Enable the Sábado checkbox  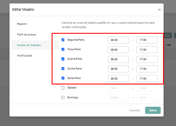pos(63,88)
